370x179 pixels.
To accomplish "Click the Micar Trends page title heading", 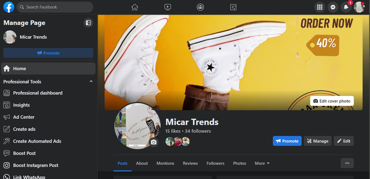I will pos(192,122).
